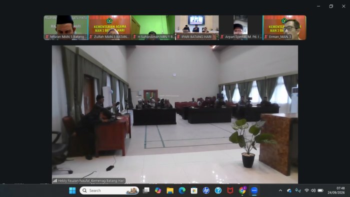Click the muted microphone icon beside Arpan Ependi
The height and width of the screenshot is (197, 350).
(x=222, y=37)
